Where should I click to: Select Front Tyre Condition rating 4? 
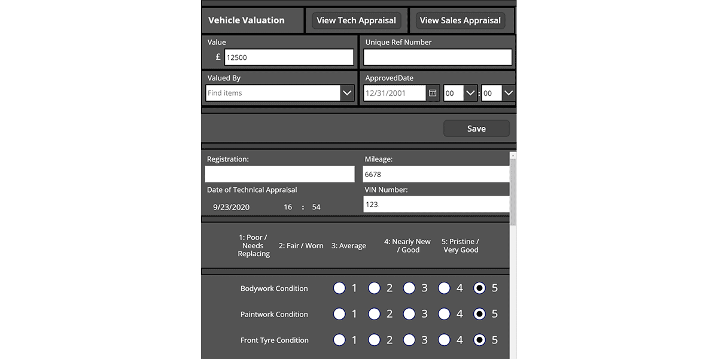pos(444,340)
